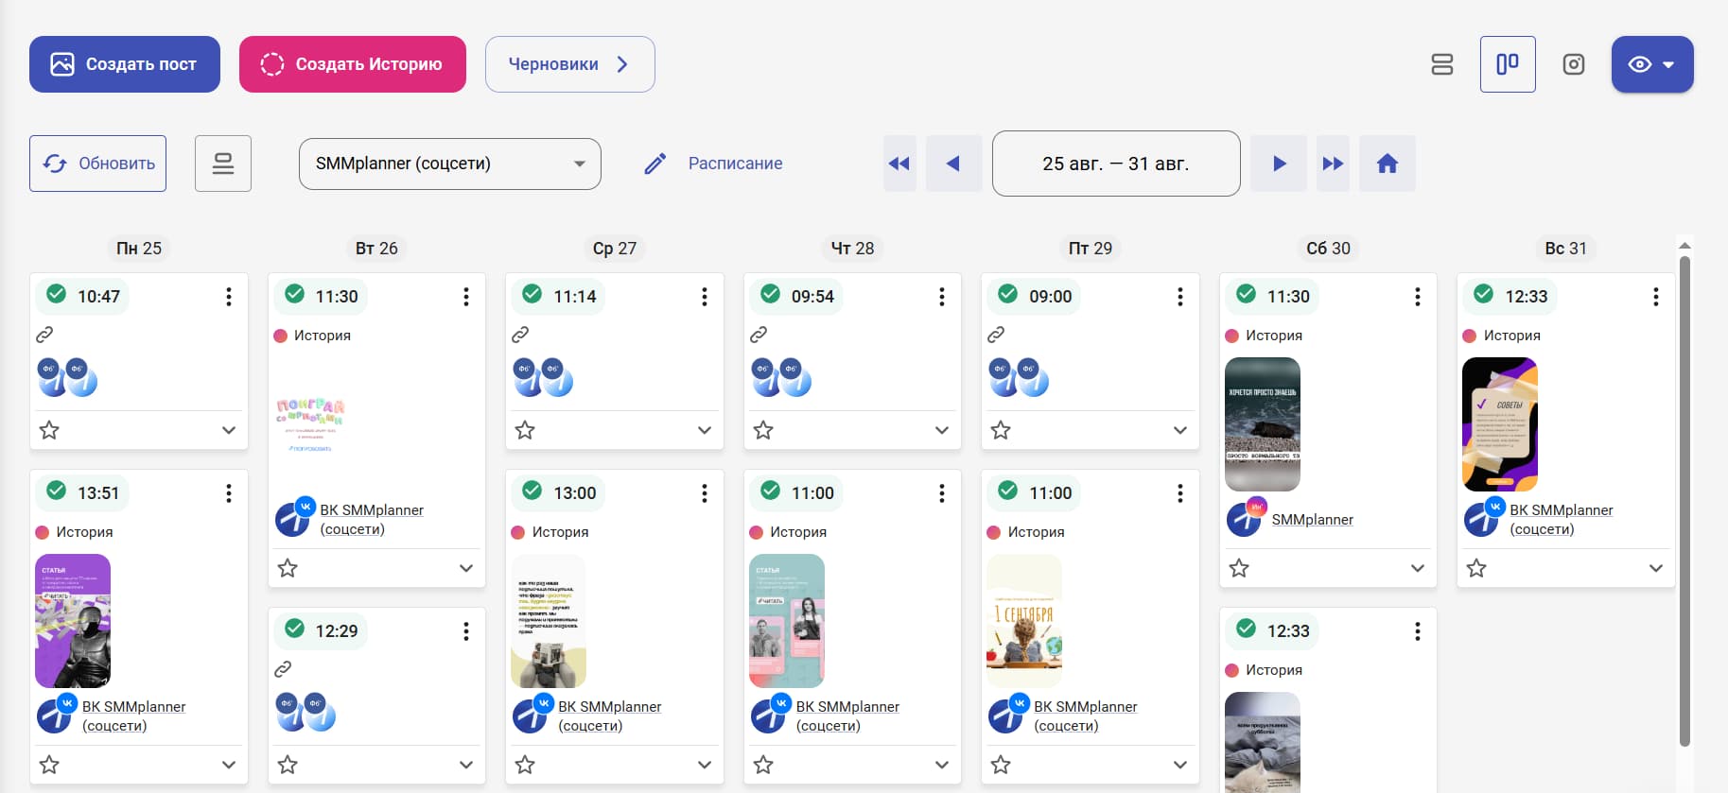Open ВК SMMplanner link in Tuesday 11:30 story
1728x793 pixels.
[372, 520]
